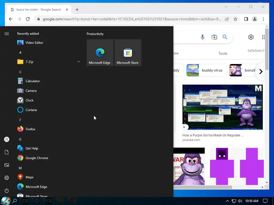This screenshot has width=274, height=205.
Task: Open the Pictures shortcut in the Start sidebar
Action: coord(7,165)
